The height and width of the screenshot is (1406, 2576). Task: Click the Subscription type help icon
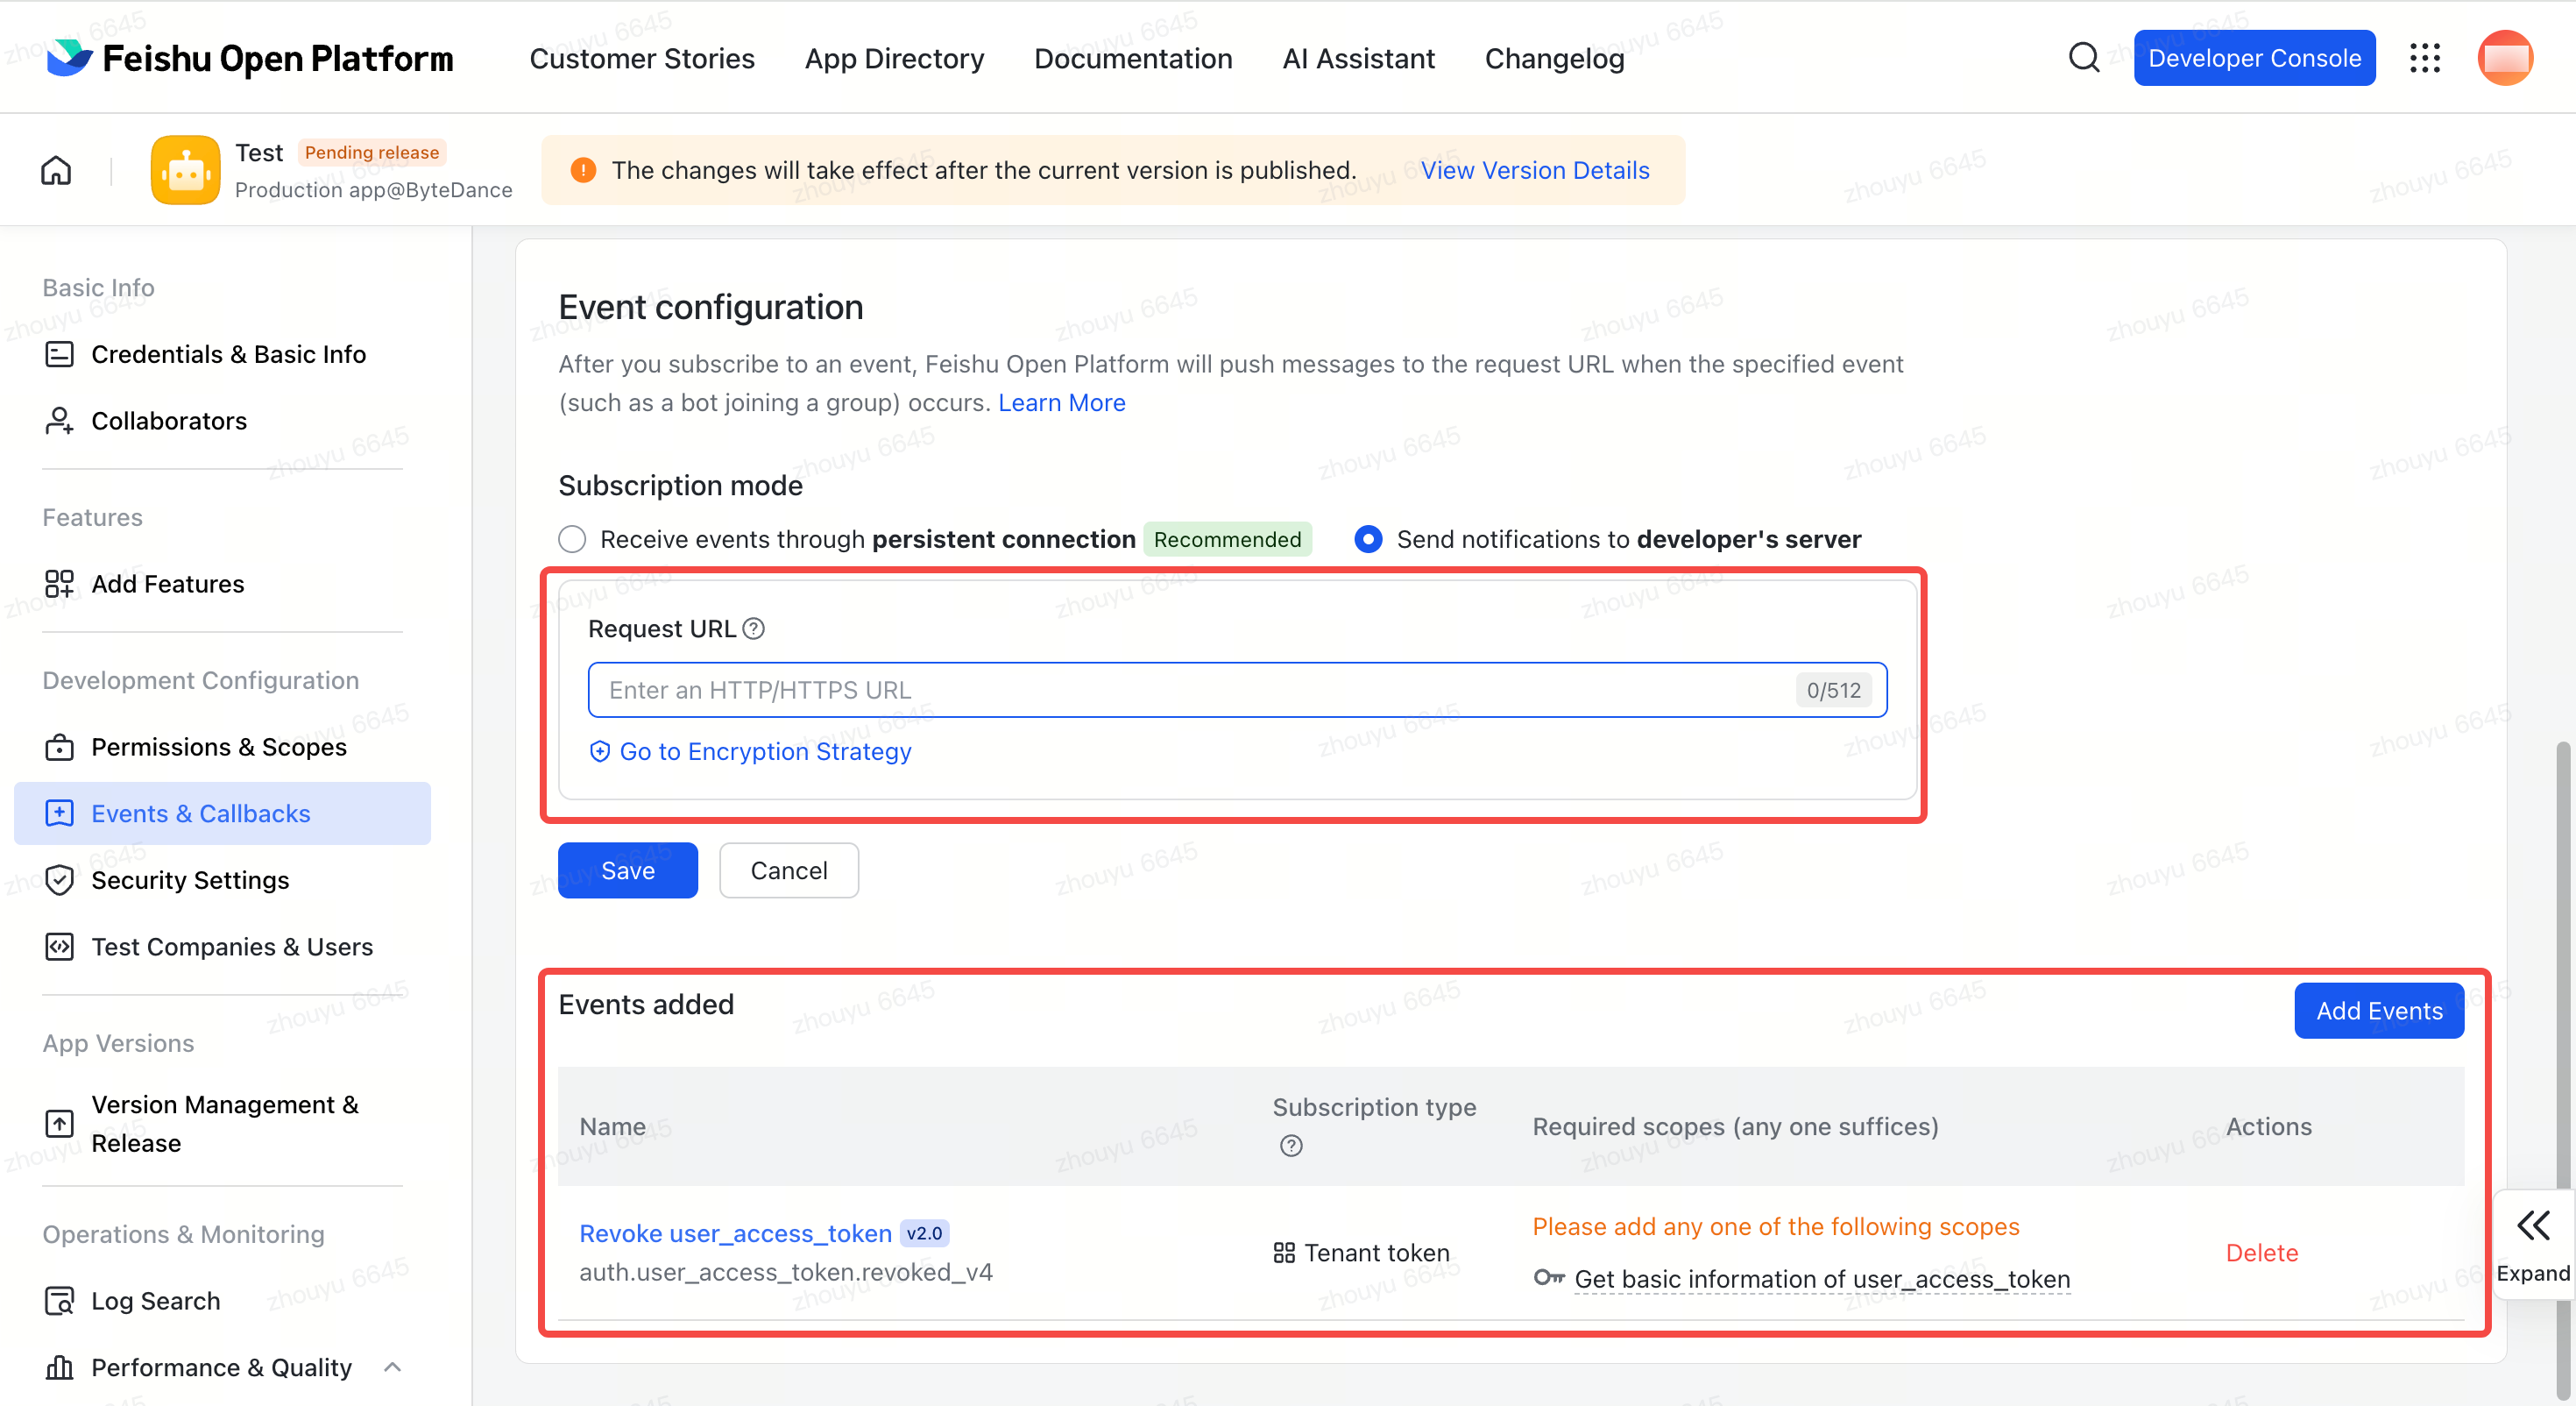[x=1290, y=1146]
